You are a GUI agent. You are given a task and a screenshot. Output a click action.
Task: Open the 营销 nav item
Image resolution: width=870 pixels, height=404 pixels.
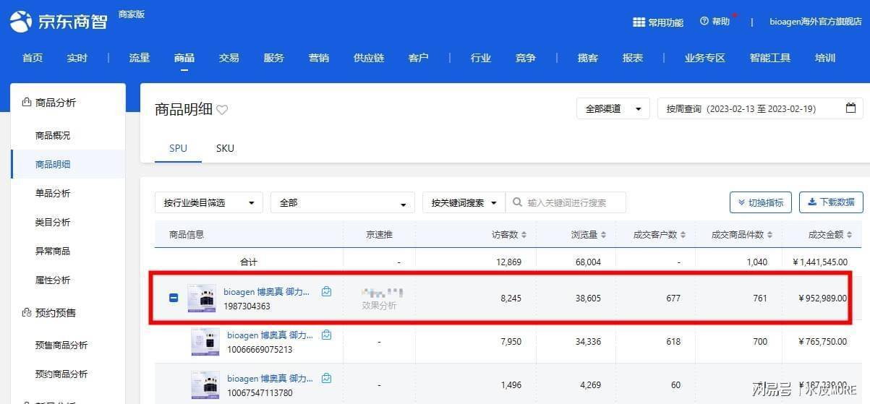[x=319, y=58]
